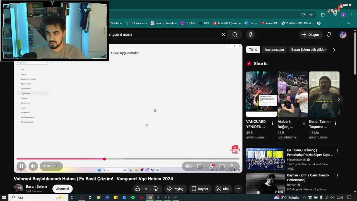Open options for Bir Takım video

(338, 151)
